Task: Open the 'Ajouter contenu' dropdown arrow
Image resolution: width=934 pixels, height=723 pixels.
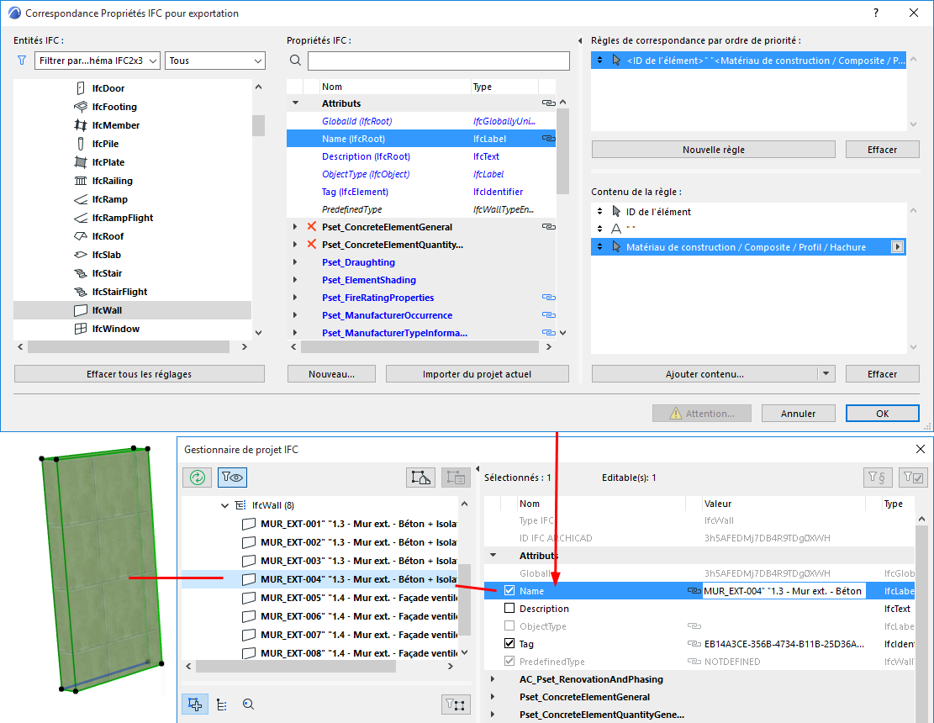Action: pos(826,374)
